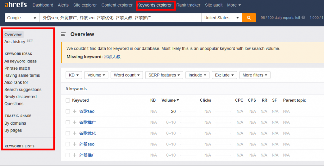Open Rank tracker in top navigation
The height and width of the screenshot is (166, 324).
(188, 5)
